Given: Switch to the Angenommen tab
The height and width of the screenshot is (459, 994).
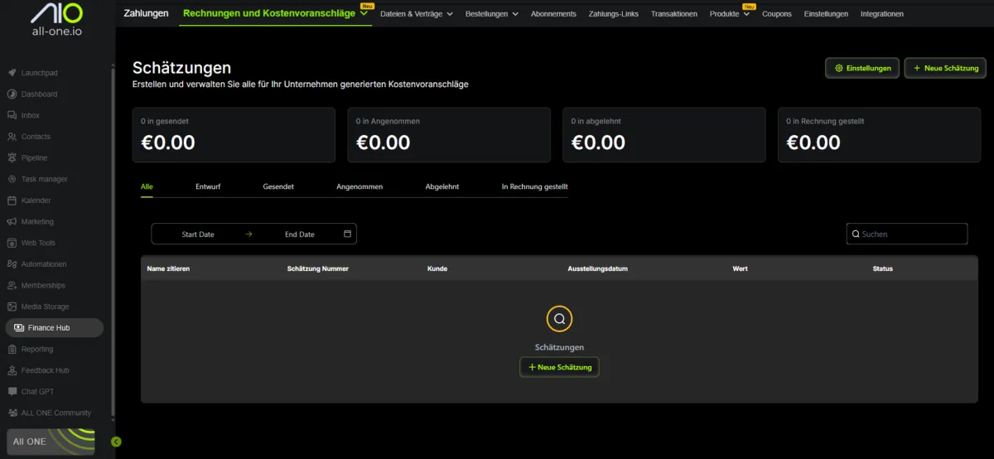Looking at the screenshot, I should (x=359, y=187).
